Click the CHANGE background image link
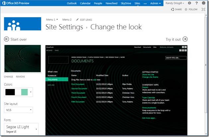209x137 pixels. (x=9, y=77)
